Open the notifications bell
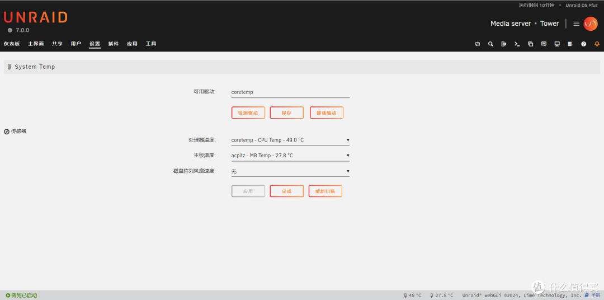Viewport: 604px width, 300px height. pyautogui.click(x=597, y=44)
